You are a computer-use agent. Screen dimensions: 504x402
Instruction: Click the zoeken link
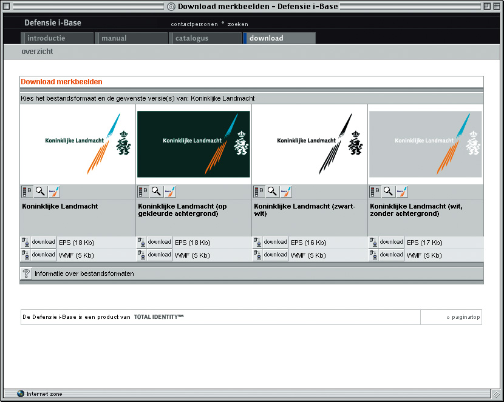pos(237,24)
